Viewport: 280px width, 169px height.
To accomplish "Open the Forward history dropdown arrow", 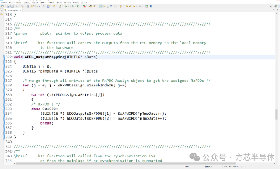I will [x=143, y=6].
